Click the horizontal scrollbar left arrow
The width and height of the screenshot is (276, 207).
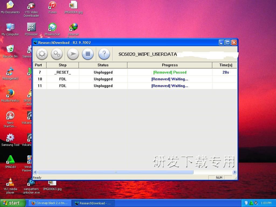point(35,172)
